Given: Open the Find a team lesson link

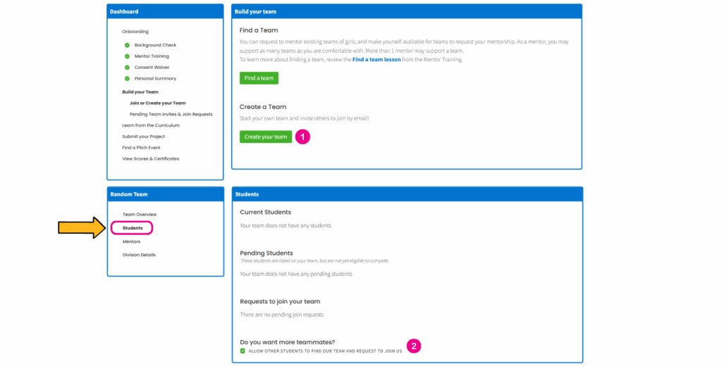Looking at the screenshot, I should tap(376, 60).
